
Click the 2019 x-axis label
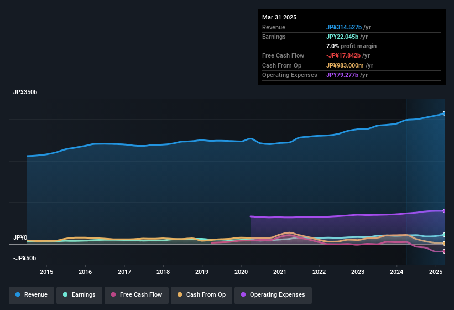click(202, 272)
